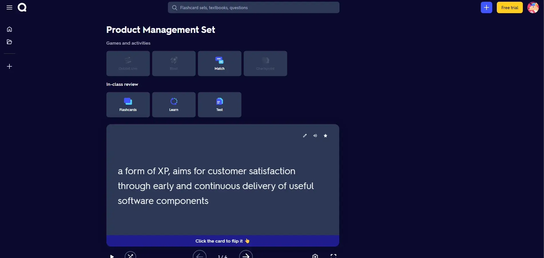Open the Flashcards study mode

pyautogui.click(x=128, y=105)
